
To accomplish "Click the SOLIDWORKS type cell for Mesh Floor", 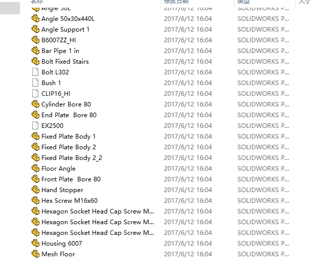I will pos(263,254).
